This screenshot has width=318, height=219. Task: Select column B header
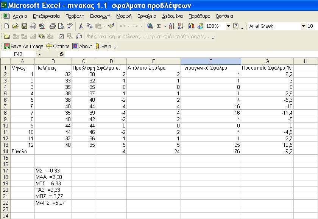(53, 61)
